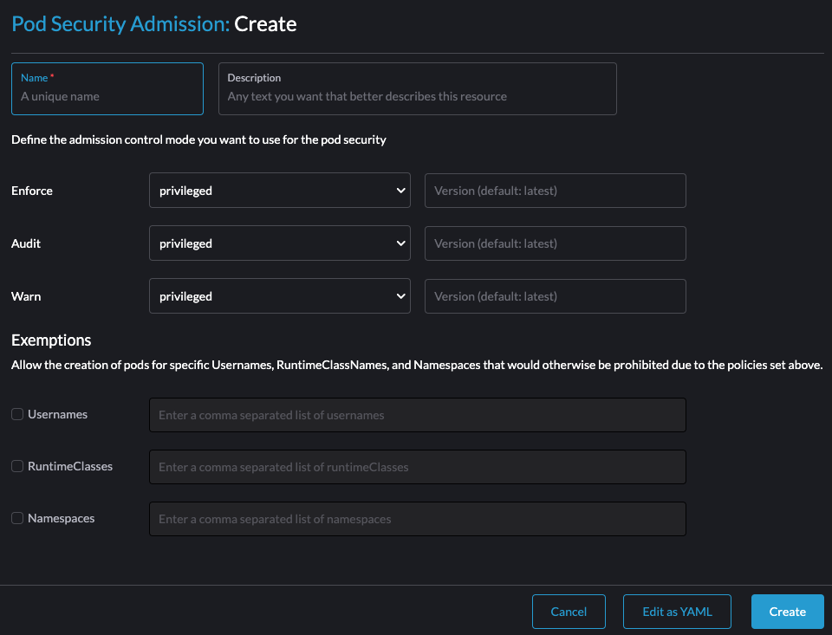
Task: Click the usernames comma separated list field
Action: tap(418, 415)
